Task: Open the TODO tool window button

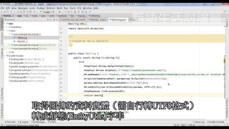Action: click(x=52, y=122)
